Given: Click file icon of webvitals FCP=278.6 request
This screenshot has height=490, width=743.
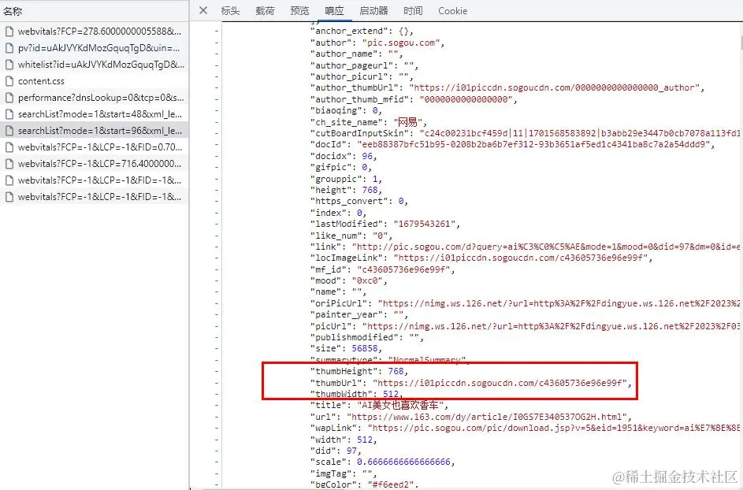Looking at the screenshot, I should pos(9,32).
